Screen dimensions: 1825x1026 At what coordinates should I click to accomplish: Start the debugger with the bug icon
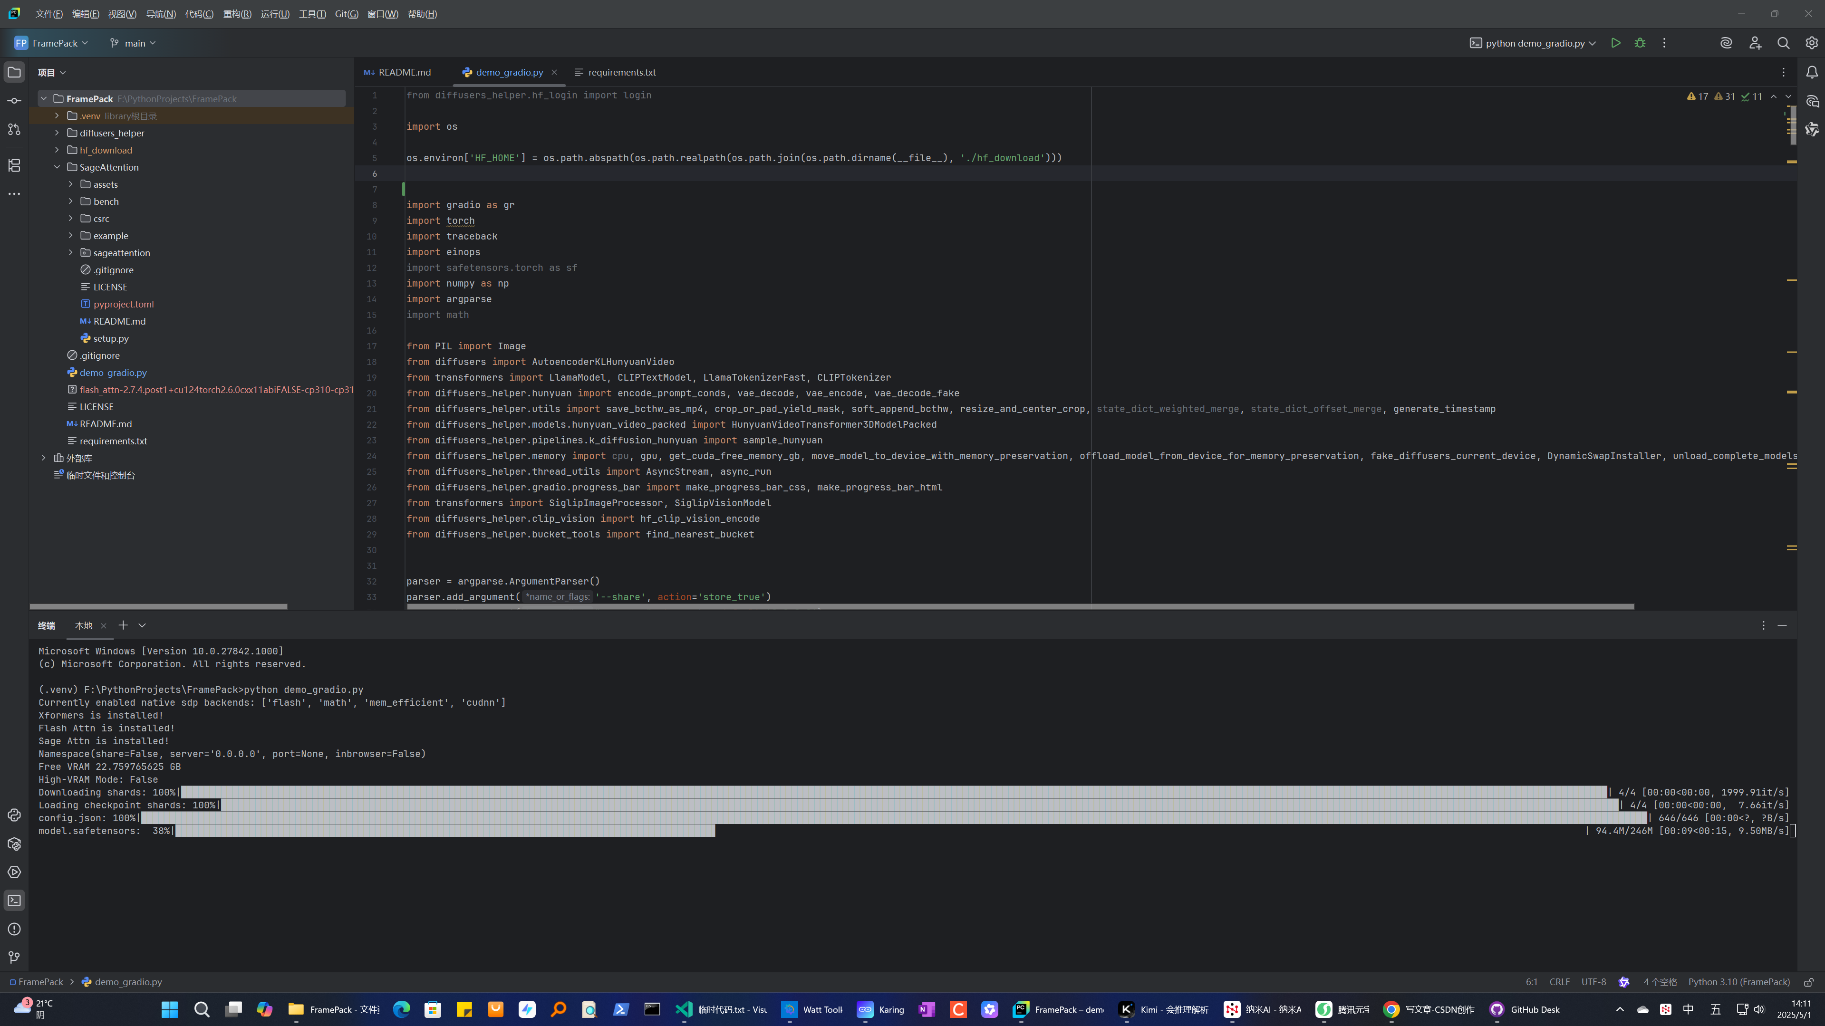(x=1640, y=43)
